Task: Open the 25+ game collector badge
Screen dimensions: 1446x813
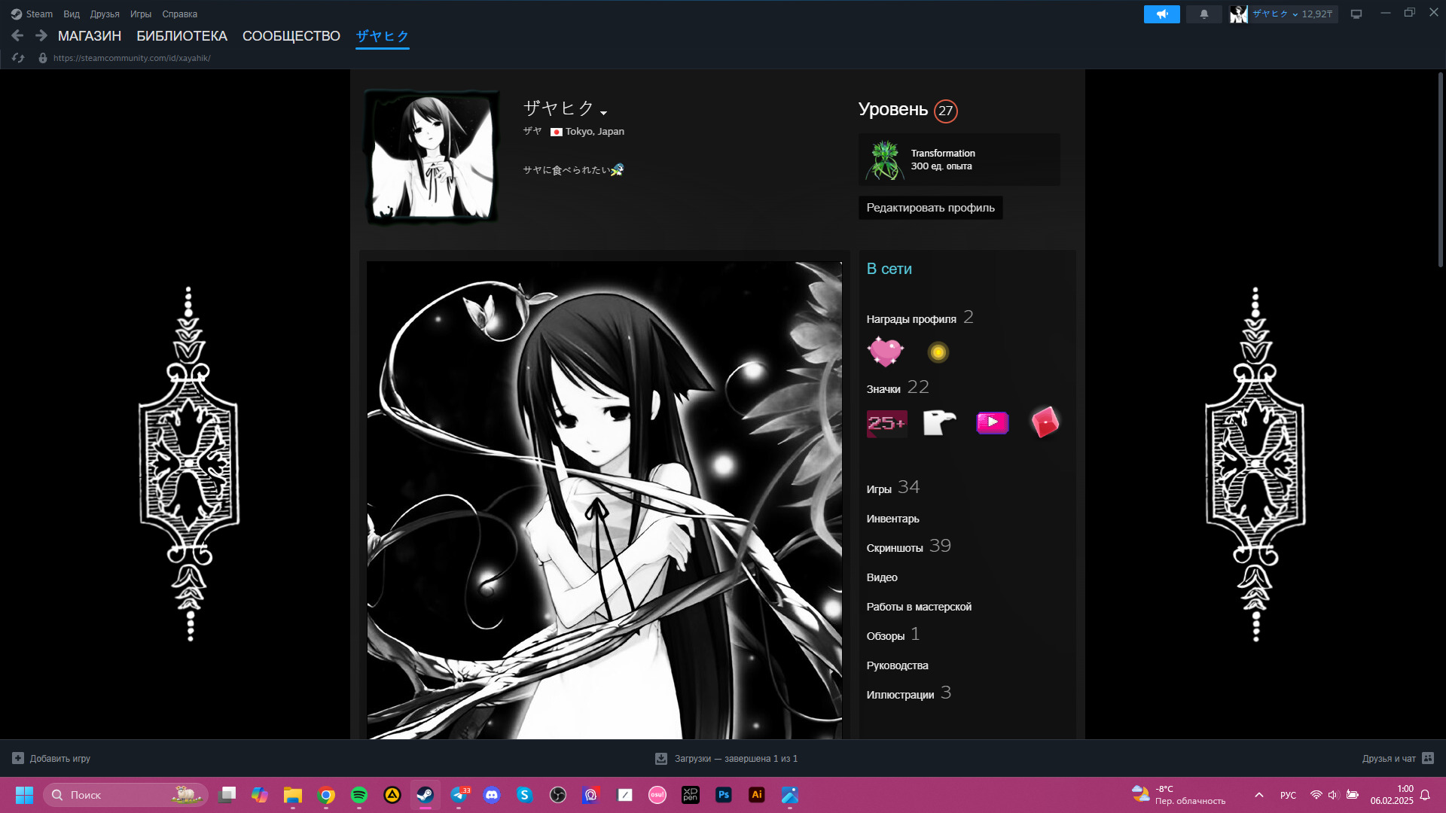Action: [x=886, y=423]
